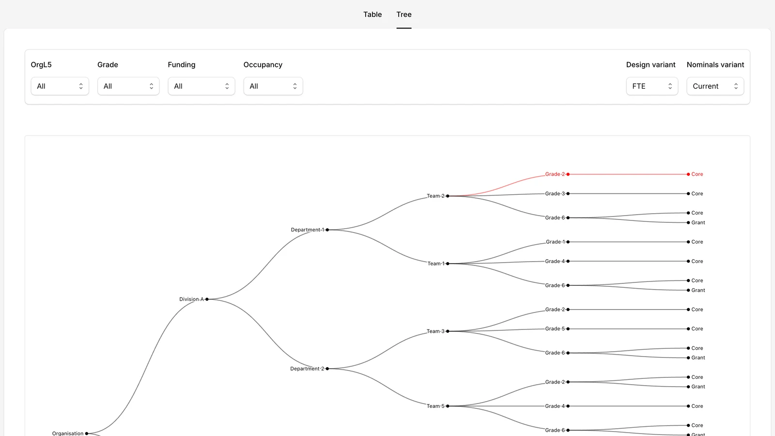Click Grade 2 under Team 3
The width and height of the screenshot is (775, 436).
[x=568, y=310]
